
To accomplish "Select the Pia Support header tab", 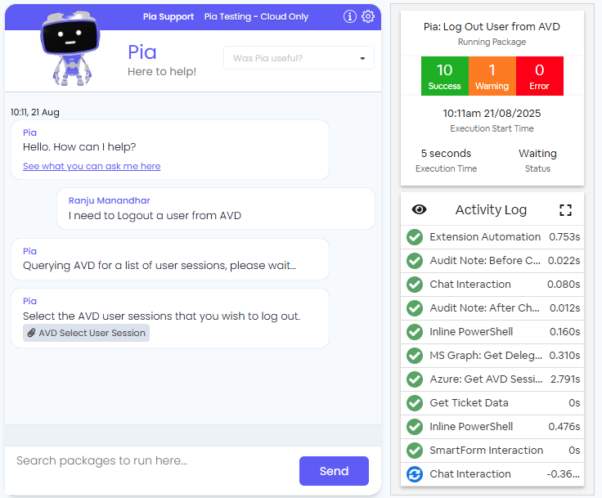I will [167, 16].
